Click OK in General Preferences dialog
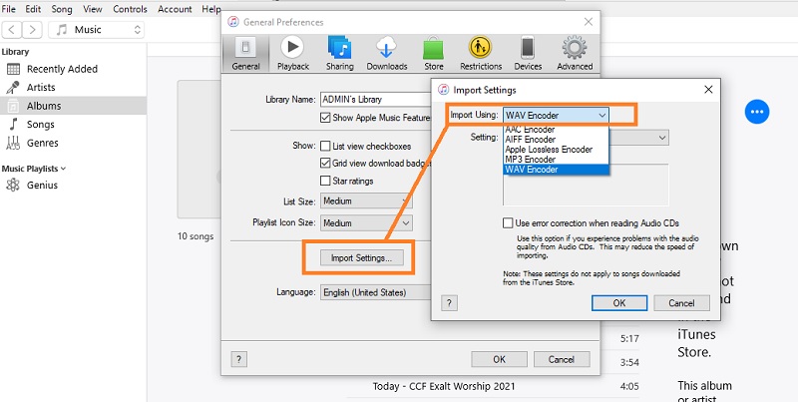This screenshot has height=402, width=798. pos(500,359)
